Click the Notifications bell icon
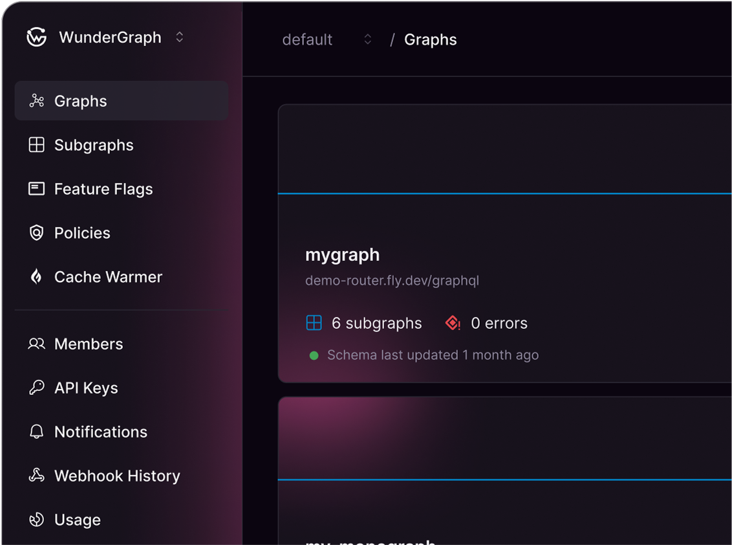 coord(36,432)
